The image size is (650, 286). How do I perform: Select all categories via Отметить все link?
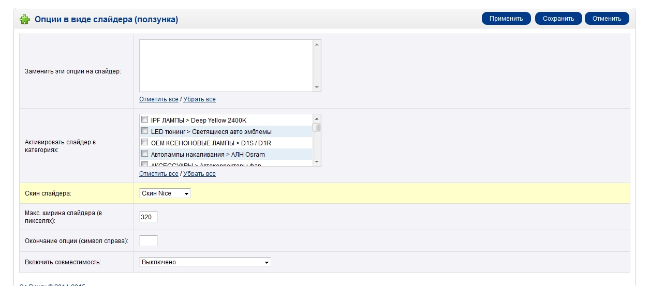(x=158, y=174)
